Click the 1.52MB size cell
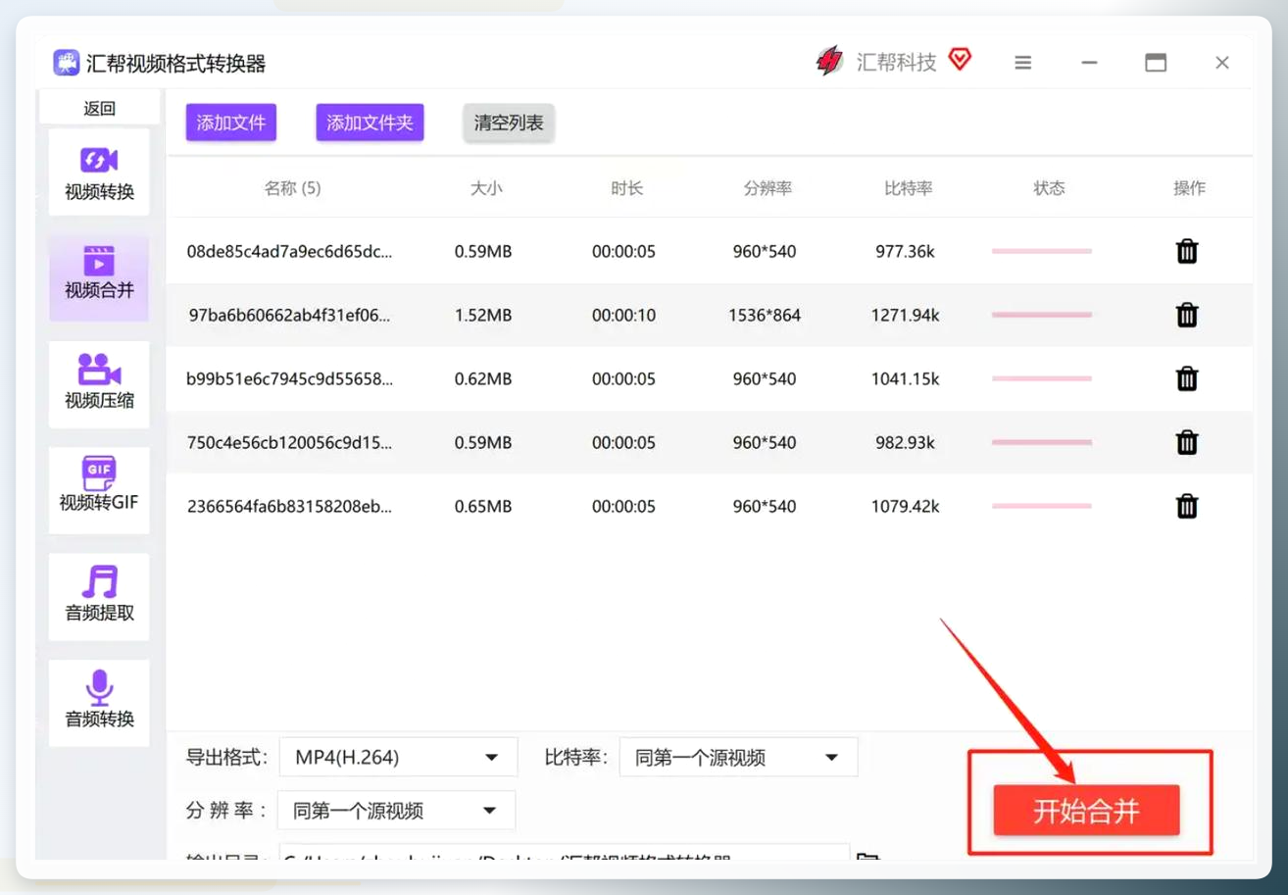Image resolution: width=1288 pixels, height=895 pixels. pos(483,316)
